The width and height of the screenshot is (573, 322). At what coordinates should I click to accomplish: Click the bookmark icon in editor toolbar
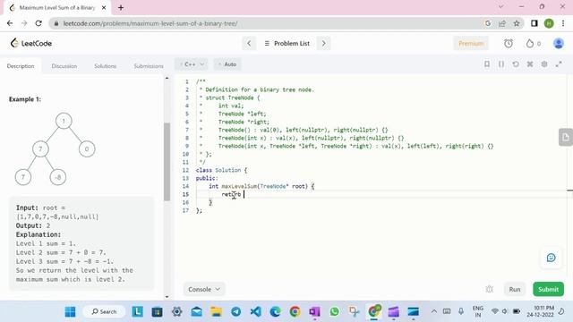pyautogui.click(x=487, y=64)
